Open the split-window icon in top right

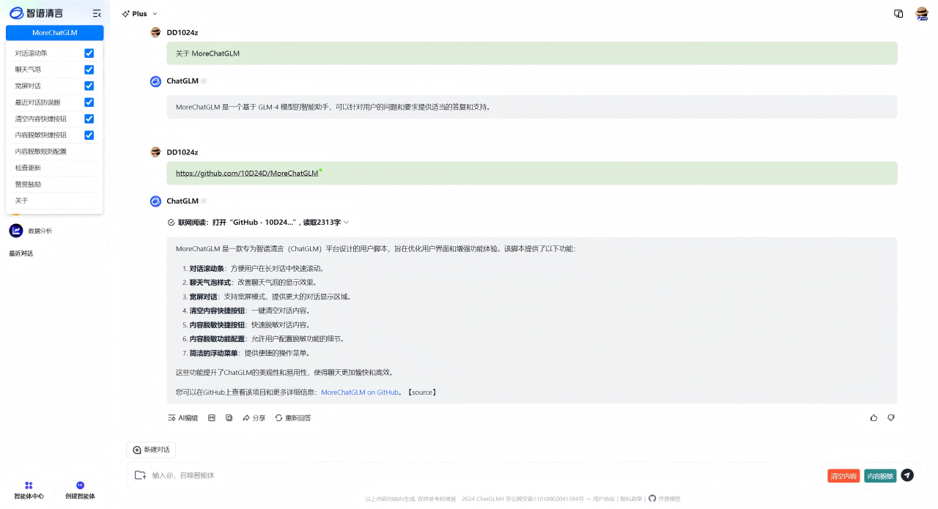coord(898,13)
